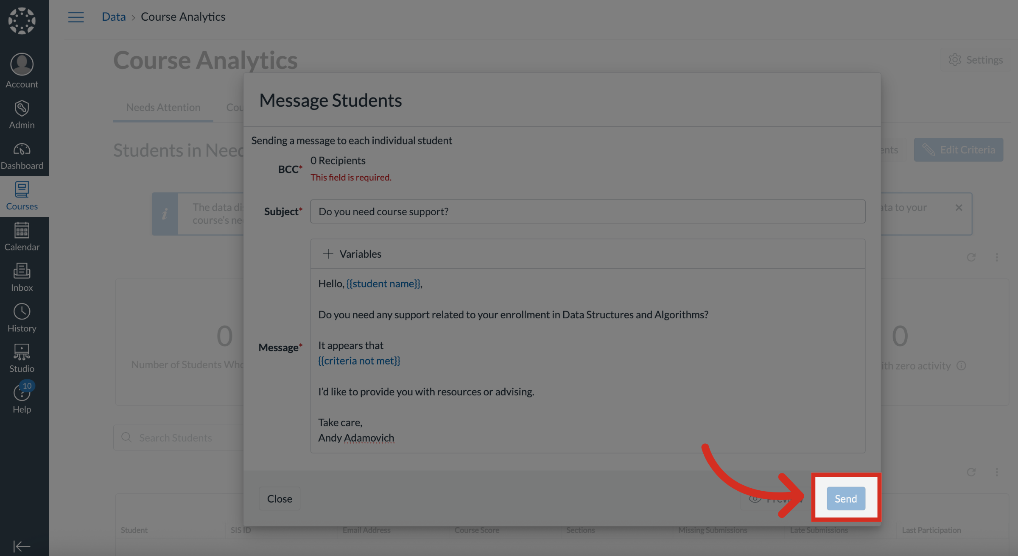
Task: Open Courses in global navigation
Action: pos(22,196)
